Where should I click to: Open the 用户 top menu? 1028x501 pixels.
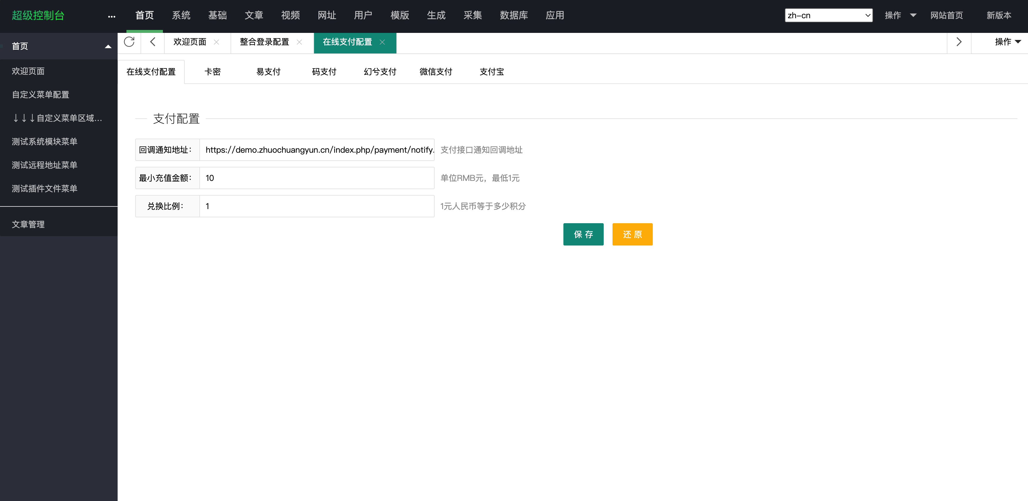pos(363,16)
